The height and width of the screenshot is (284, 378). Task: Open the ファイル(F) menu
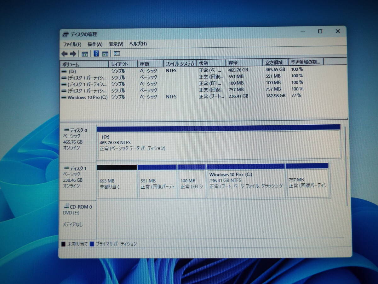pyautogui.click(x=72, y=44)
